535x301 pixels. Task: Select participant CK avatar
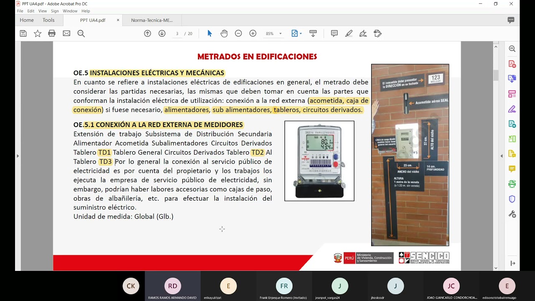[131, 286]
